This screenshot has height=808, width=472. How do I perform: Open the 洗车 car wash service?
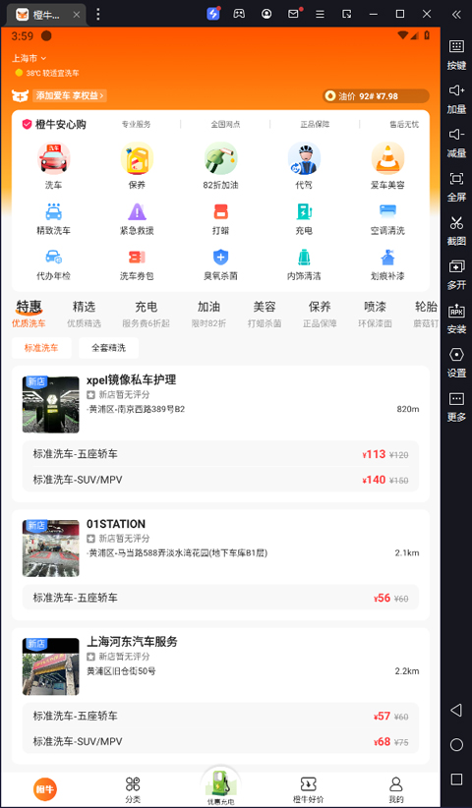click(53, 166)
